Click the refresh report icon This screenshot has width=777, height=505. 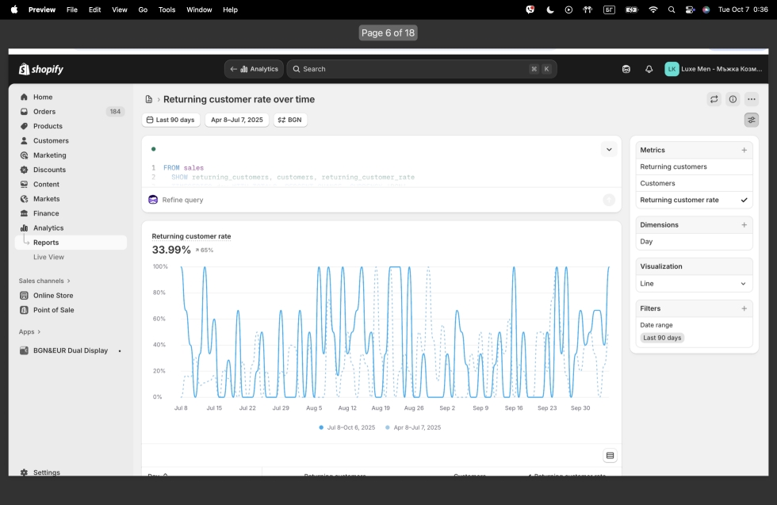(x=714, y=99)
